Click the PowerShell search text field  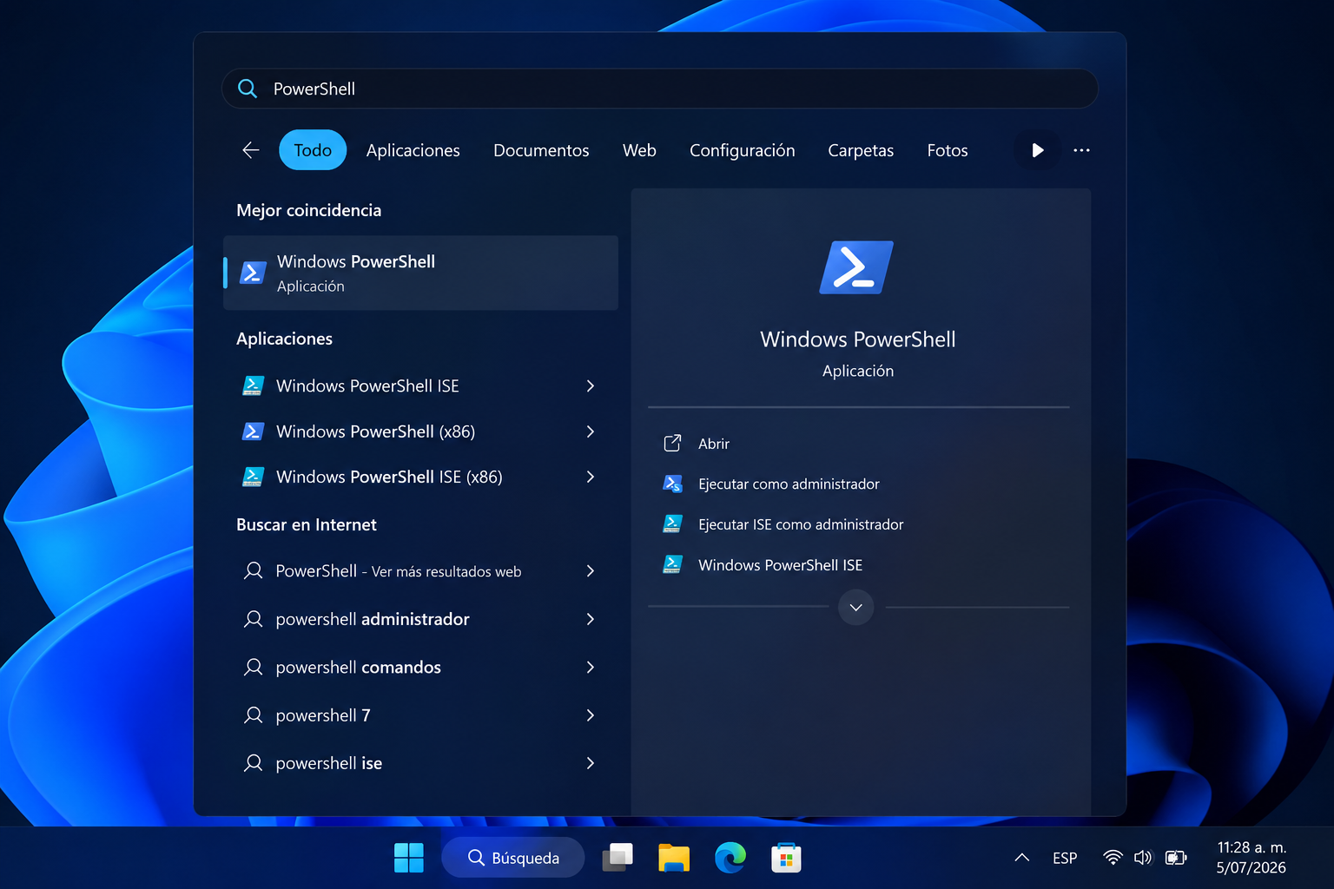coord(660,89)
